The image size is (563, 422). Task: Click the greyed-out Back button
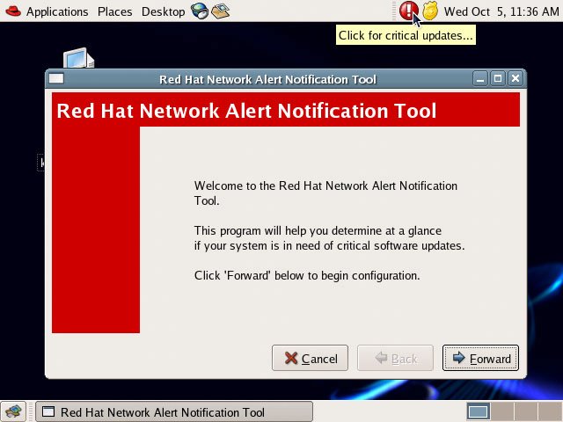pos(395,358)
